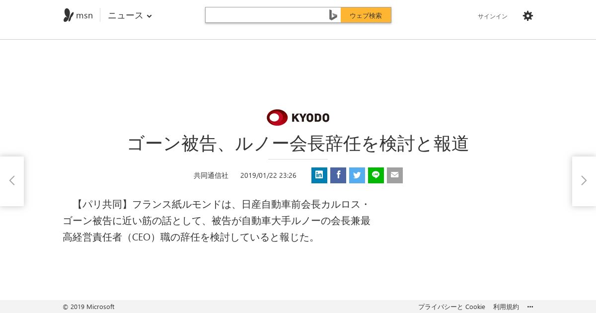
Task: Go to previous article with left arrow
Action: [12, 181]
